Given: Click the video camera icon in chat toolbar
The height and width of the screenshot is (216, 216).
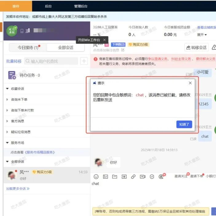Looking at the screenshot, I should 143,177.
